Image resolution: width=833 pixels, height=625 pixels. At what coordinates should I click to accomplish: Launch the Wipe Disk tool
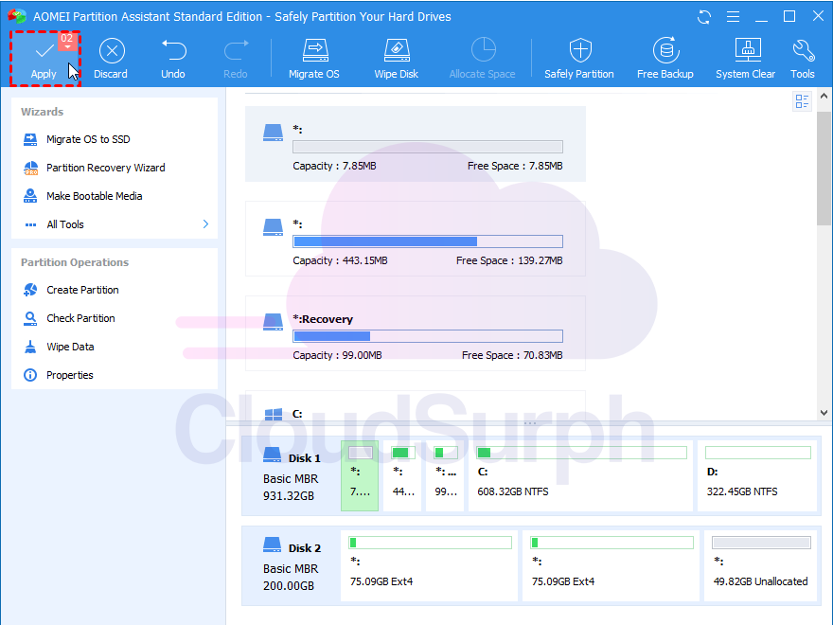click(x=397, y=59)
